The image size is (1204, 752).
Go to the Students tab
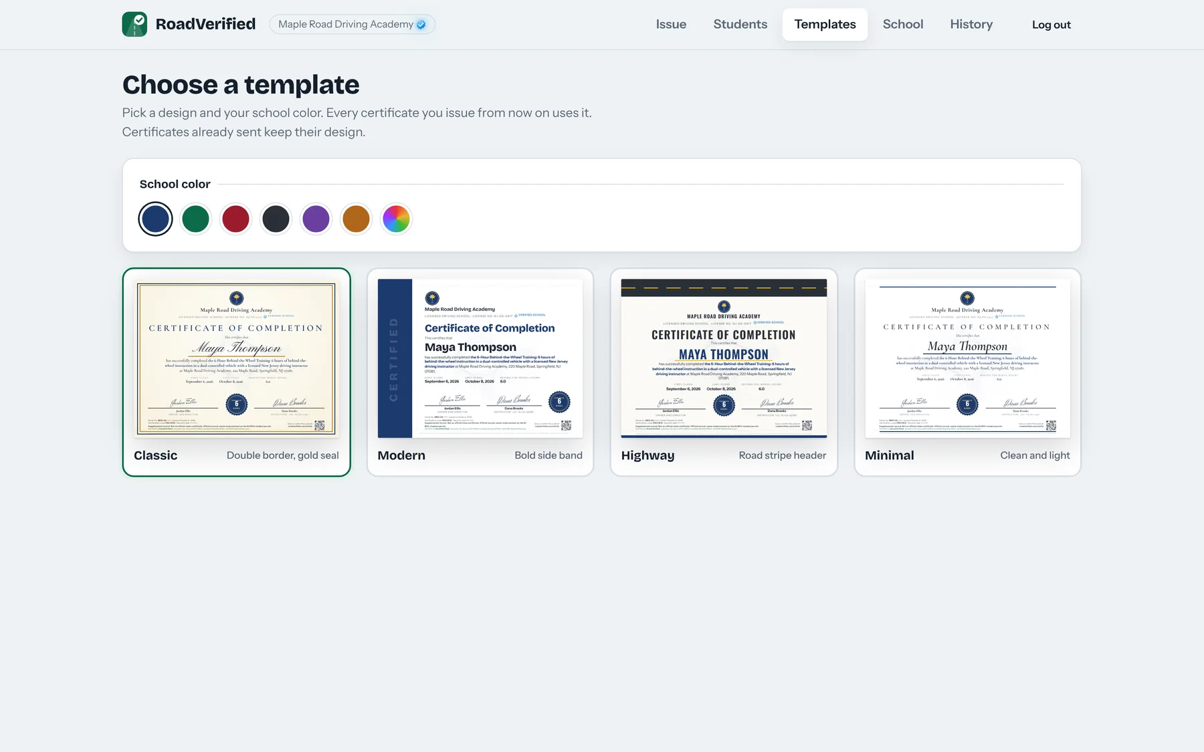[740, 24]
